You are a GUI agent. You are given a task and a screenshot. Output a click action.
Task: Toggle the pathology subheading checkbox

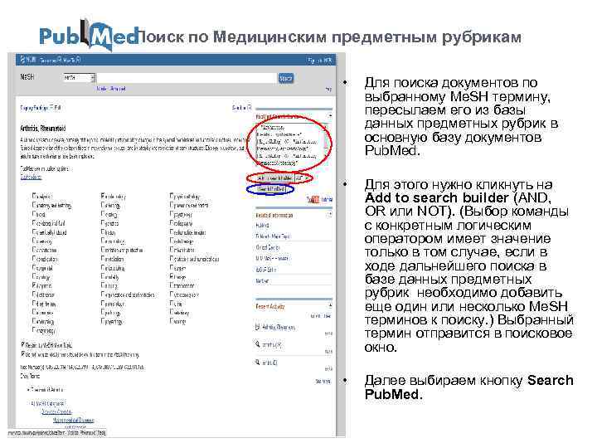(x=103, y=313)
